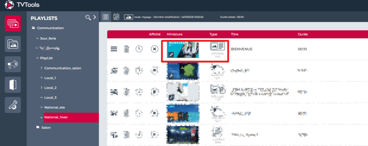Screen dimensions: 368x146
Task: Open scheduling clock for the BIENVENUE item
Action: [139, 49]
